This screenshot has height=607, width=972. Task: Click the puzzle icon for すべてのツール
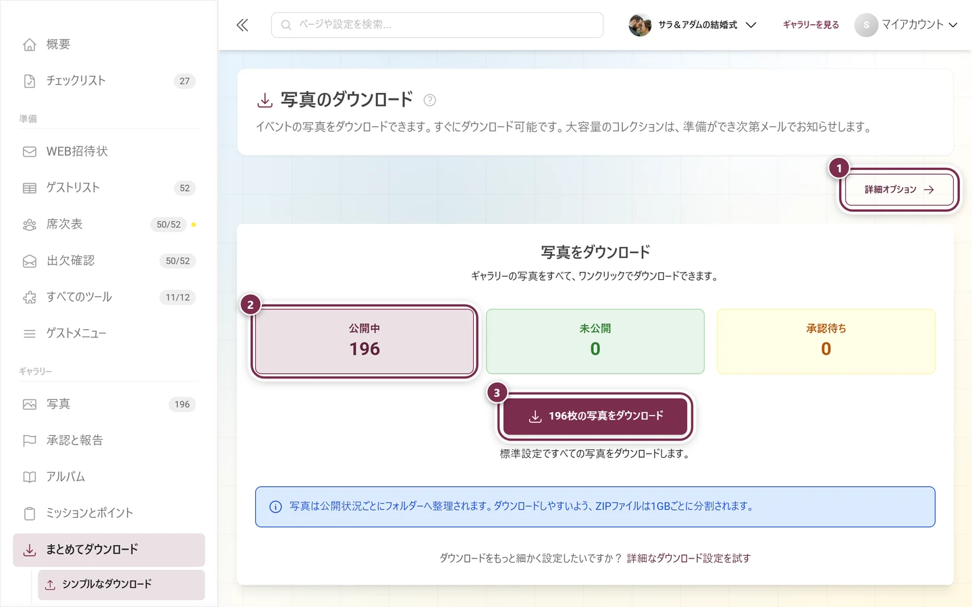click(30, 297)
